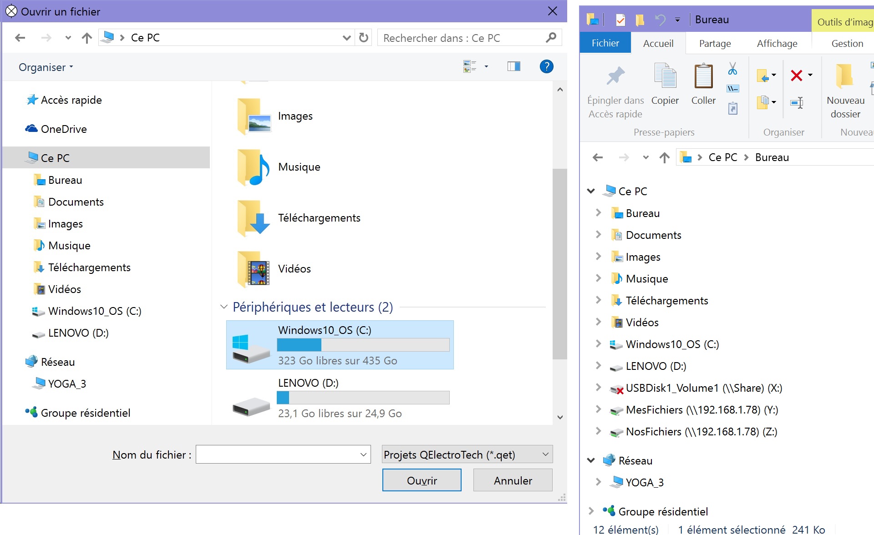Open the view mode dropdown arrow

486,67
